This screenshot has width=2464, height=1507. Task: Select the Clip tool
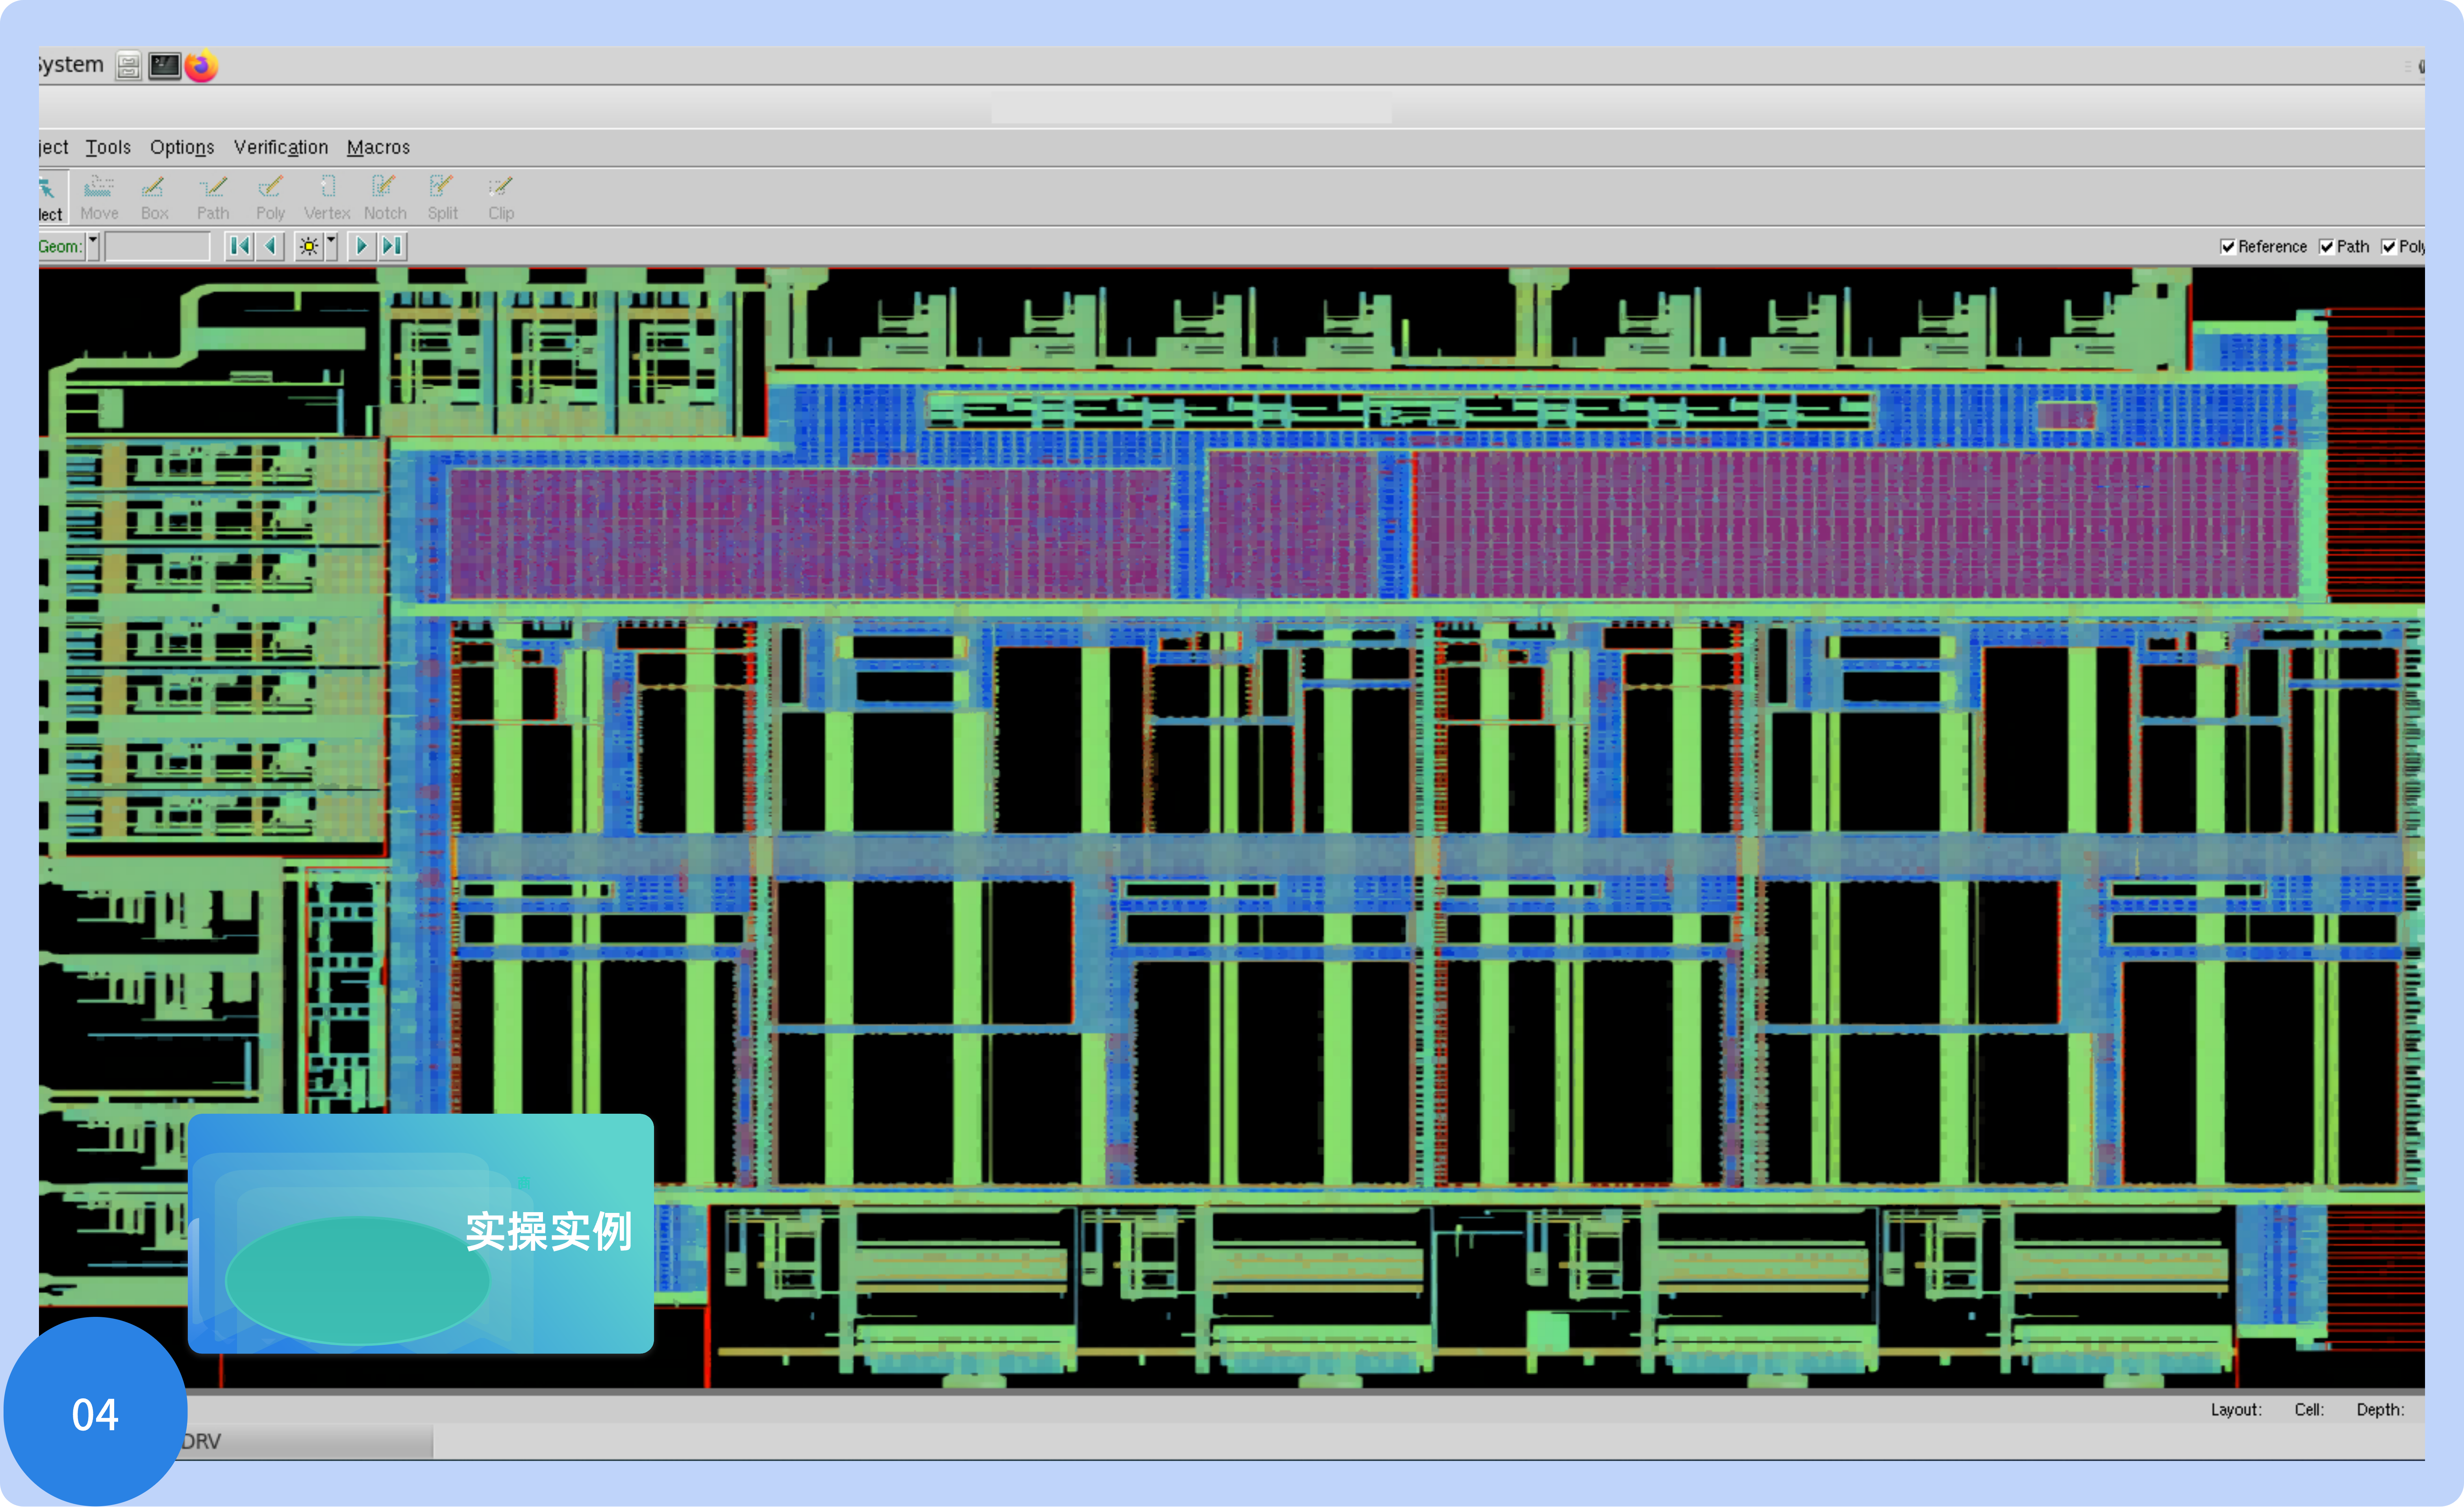click(501, 198)
